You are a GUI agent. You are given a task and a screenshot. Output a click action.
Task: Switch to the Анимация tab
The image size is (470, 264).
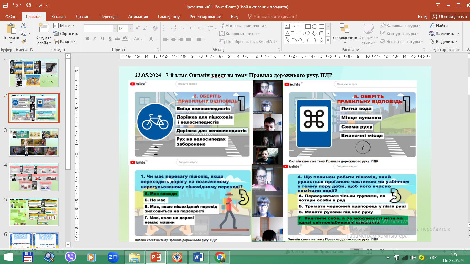coord(138,16)
